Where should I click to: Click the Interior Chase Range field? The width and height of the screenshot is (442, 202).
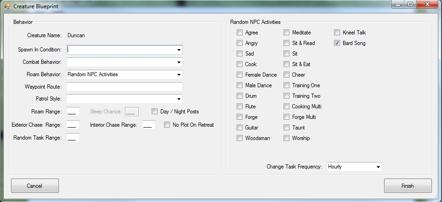[x=148, y=125]
